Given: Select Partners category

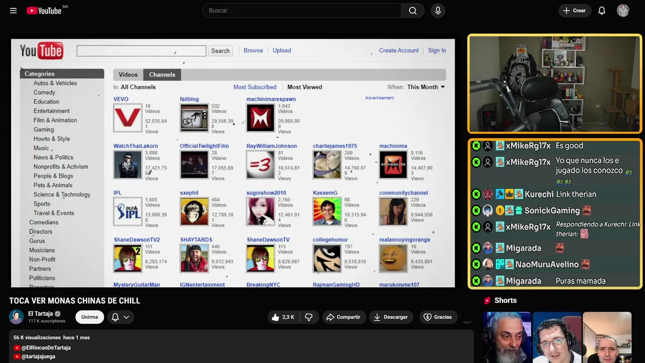Looking at the screenshot, I should click(40, 269).
